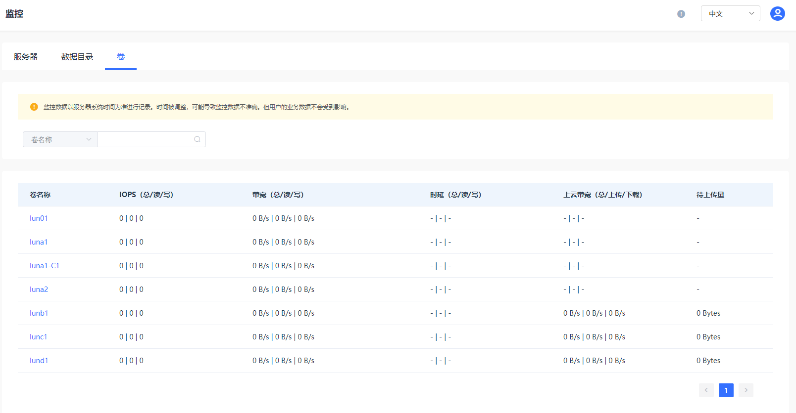Go to previous page arrow
The height and width of the screenshot is (413, 796).
pyautogui.click(x=706, y=390)
